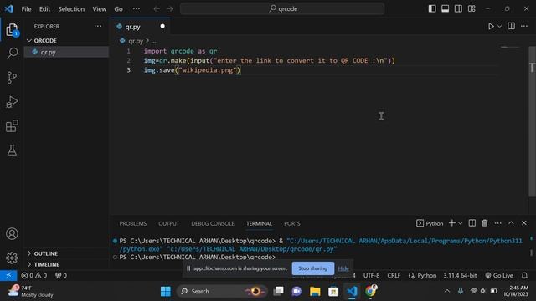Switch to the PORTS tab
This screenshot has height=301, width=536.
[x=292, y=223]
